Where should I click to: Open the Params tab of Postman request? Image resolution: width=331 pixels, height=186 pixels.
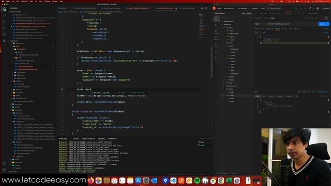[x=257, y=29]
